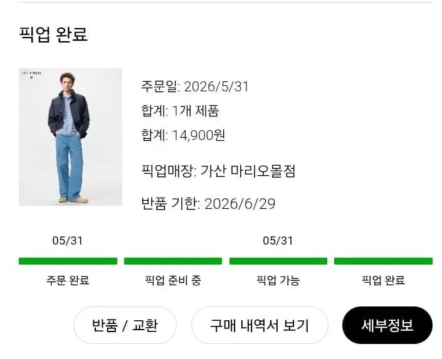Click the 반품 기한 2026/6/29 text

[x=208, y=204]
